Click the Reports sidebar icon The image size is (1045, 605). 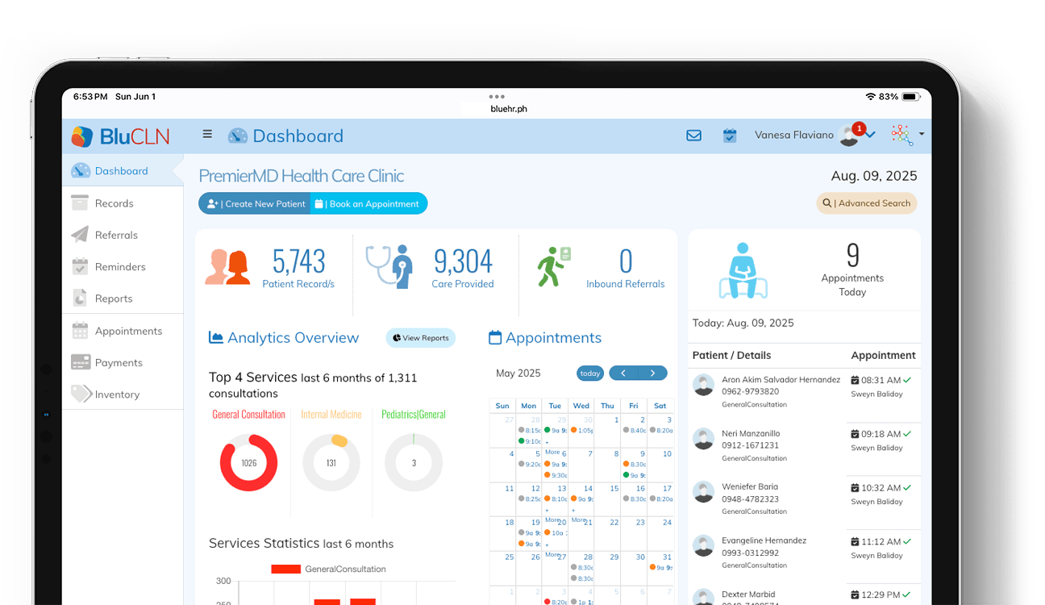click(x=80, y=298)
